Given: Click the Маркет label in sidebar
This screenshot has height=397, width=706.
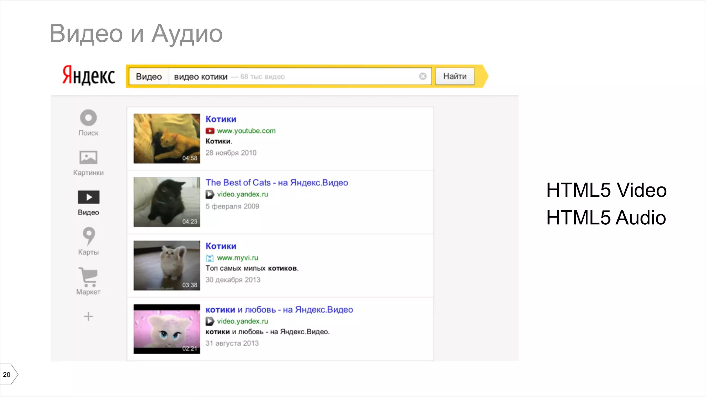Looking at the screenshot, I should click(x=88, y=292).
